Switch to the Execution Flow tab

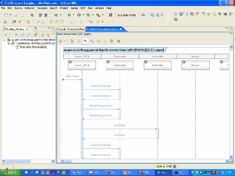76,29
